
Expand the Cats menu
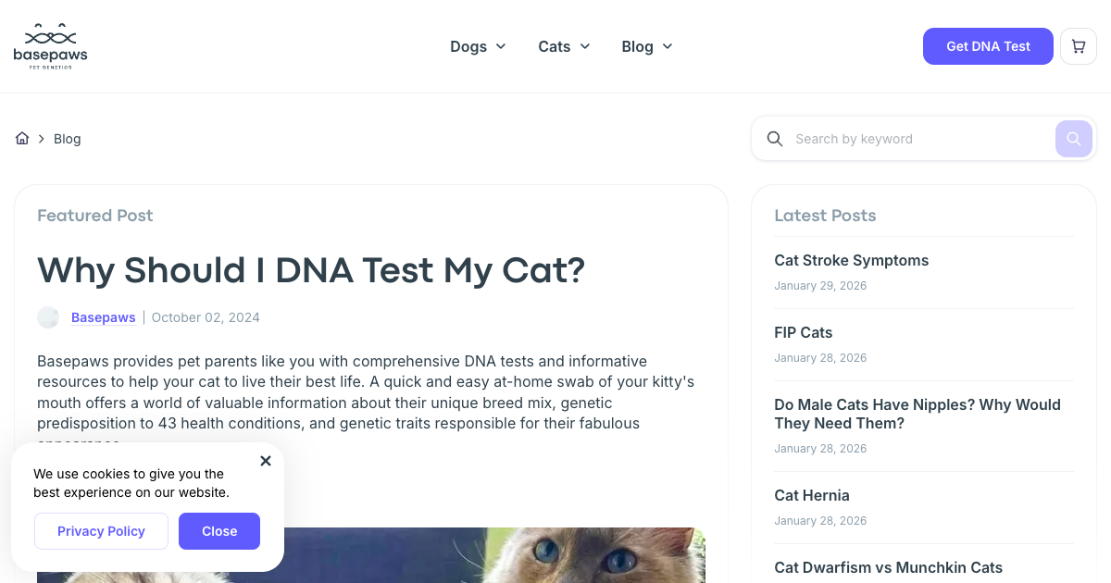coord(564,46)
